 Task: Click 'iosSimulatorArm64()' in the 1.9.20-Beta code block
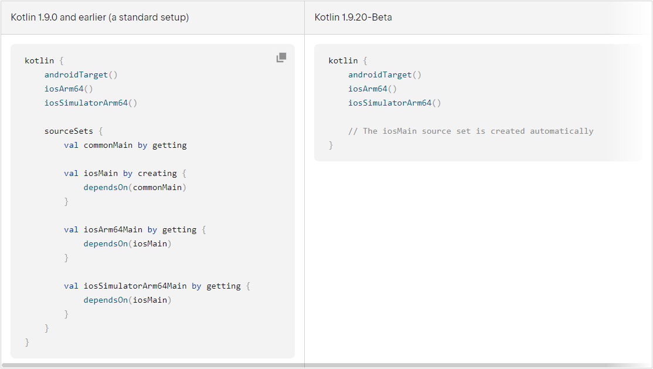click(394, 103)
